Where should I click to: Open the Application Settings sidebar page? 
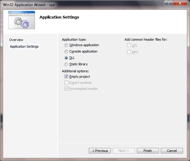[24, 46]
